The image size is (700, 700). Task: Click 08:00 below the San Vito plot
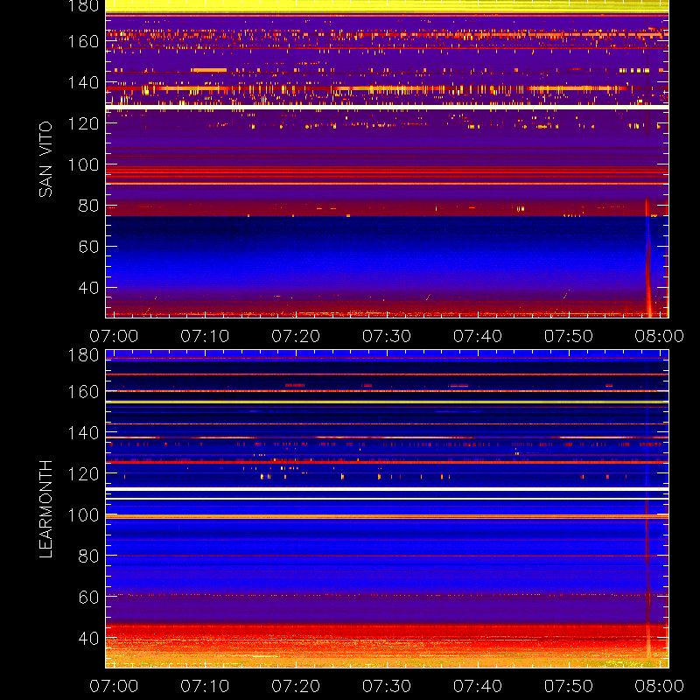[x=660, y=336]
